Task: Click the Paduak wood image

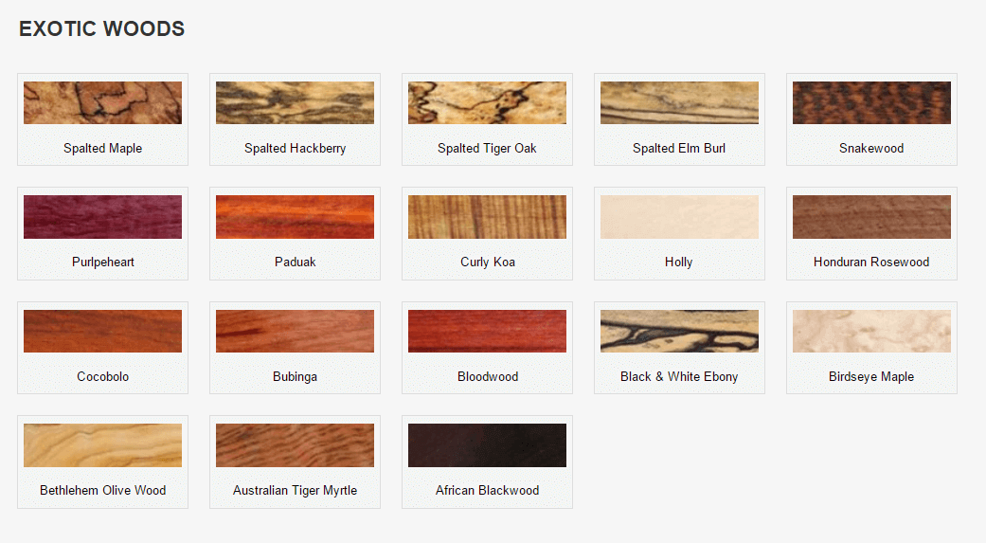Action: tap(295, 217)
